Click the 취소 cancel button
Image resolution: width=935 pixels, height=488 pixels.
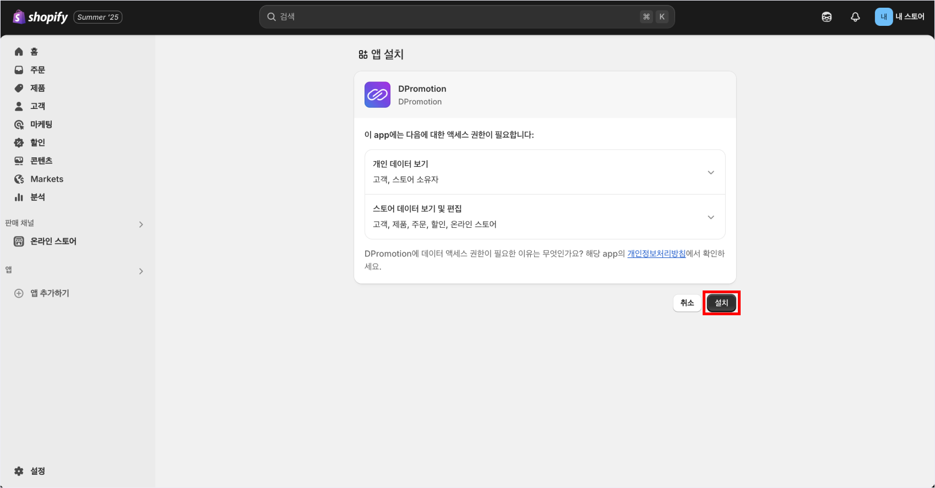pos(687,303)
